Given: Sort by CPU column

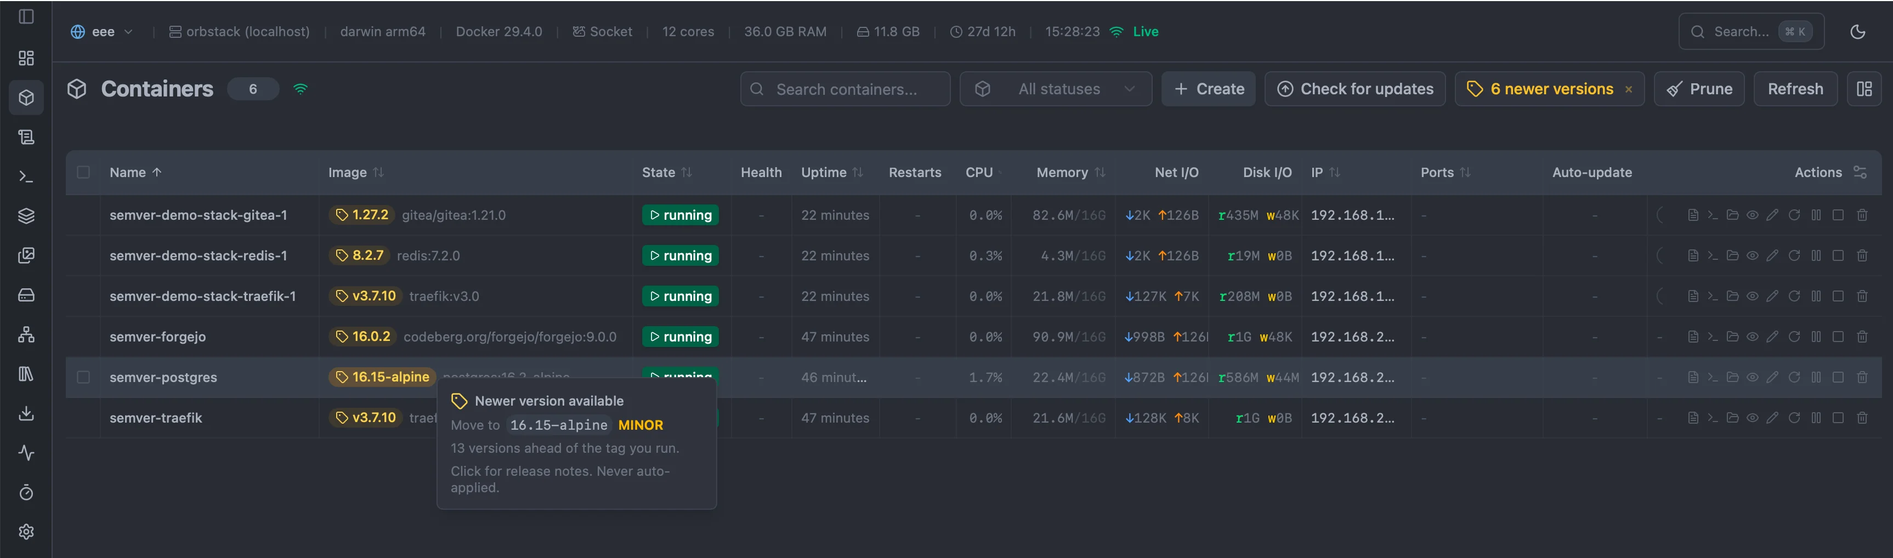Looking at the screenshot, I should pyautogui.click(x=983, y=173).
